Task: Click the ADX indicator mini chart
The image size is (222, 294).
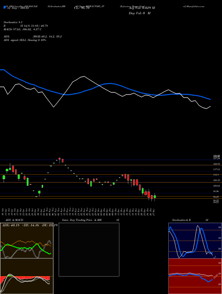Action: [x=27, y=241]
